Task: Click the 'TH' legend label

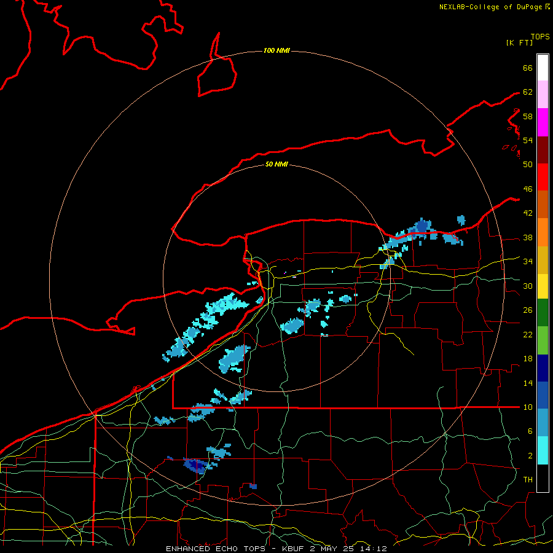Action: [528, 480]
